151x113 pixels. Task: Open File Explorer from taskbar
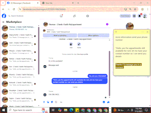tap(66, 110)
